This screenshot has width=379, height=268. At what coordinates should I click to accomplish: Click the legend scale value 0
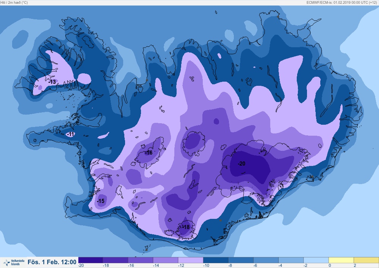[330, 265]
